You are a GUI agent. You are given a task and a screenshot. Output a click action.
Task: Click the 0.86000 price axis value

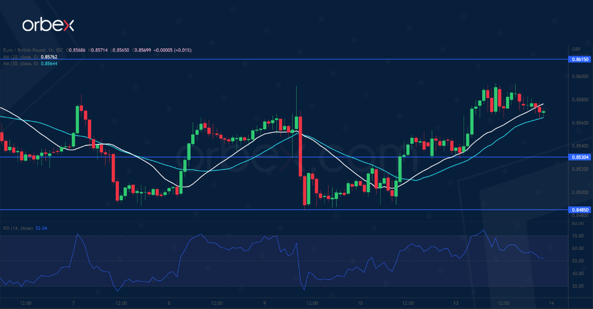(581, 76)
